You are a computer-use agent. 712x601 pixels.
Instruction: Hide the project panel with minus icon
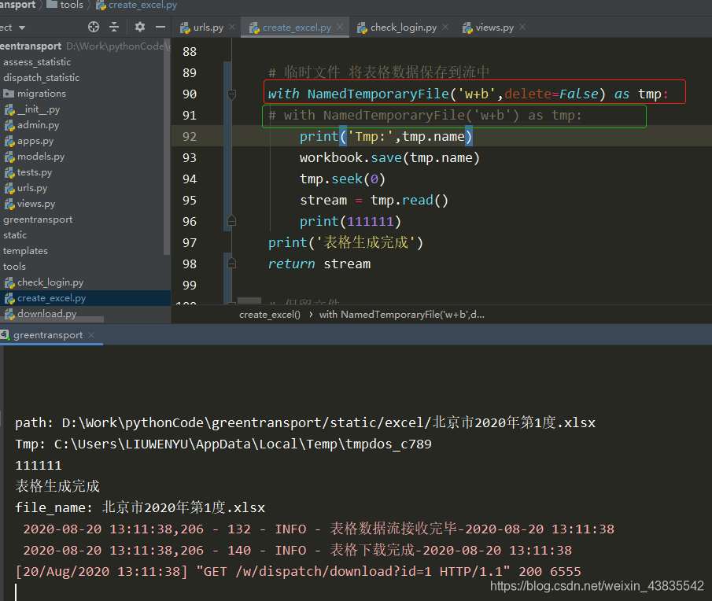click(x=160, y=28)
